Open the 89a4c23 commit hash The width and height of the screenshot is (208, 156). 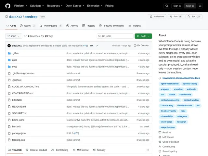pyautogui.click(x=116, y=45)
